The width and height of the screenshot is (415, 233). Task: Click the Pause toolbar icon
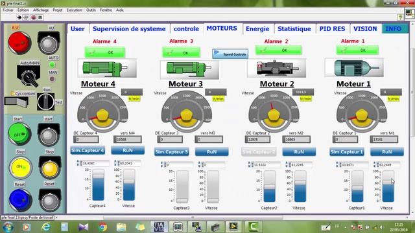pos(40,17)
